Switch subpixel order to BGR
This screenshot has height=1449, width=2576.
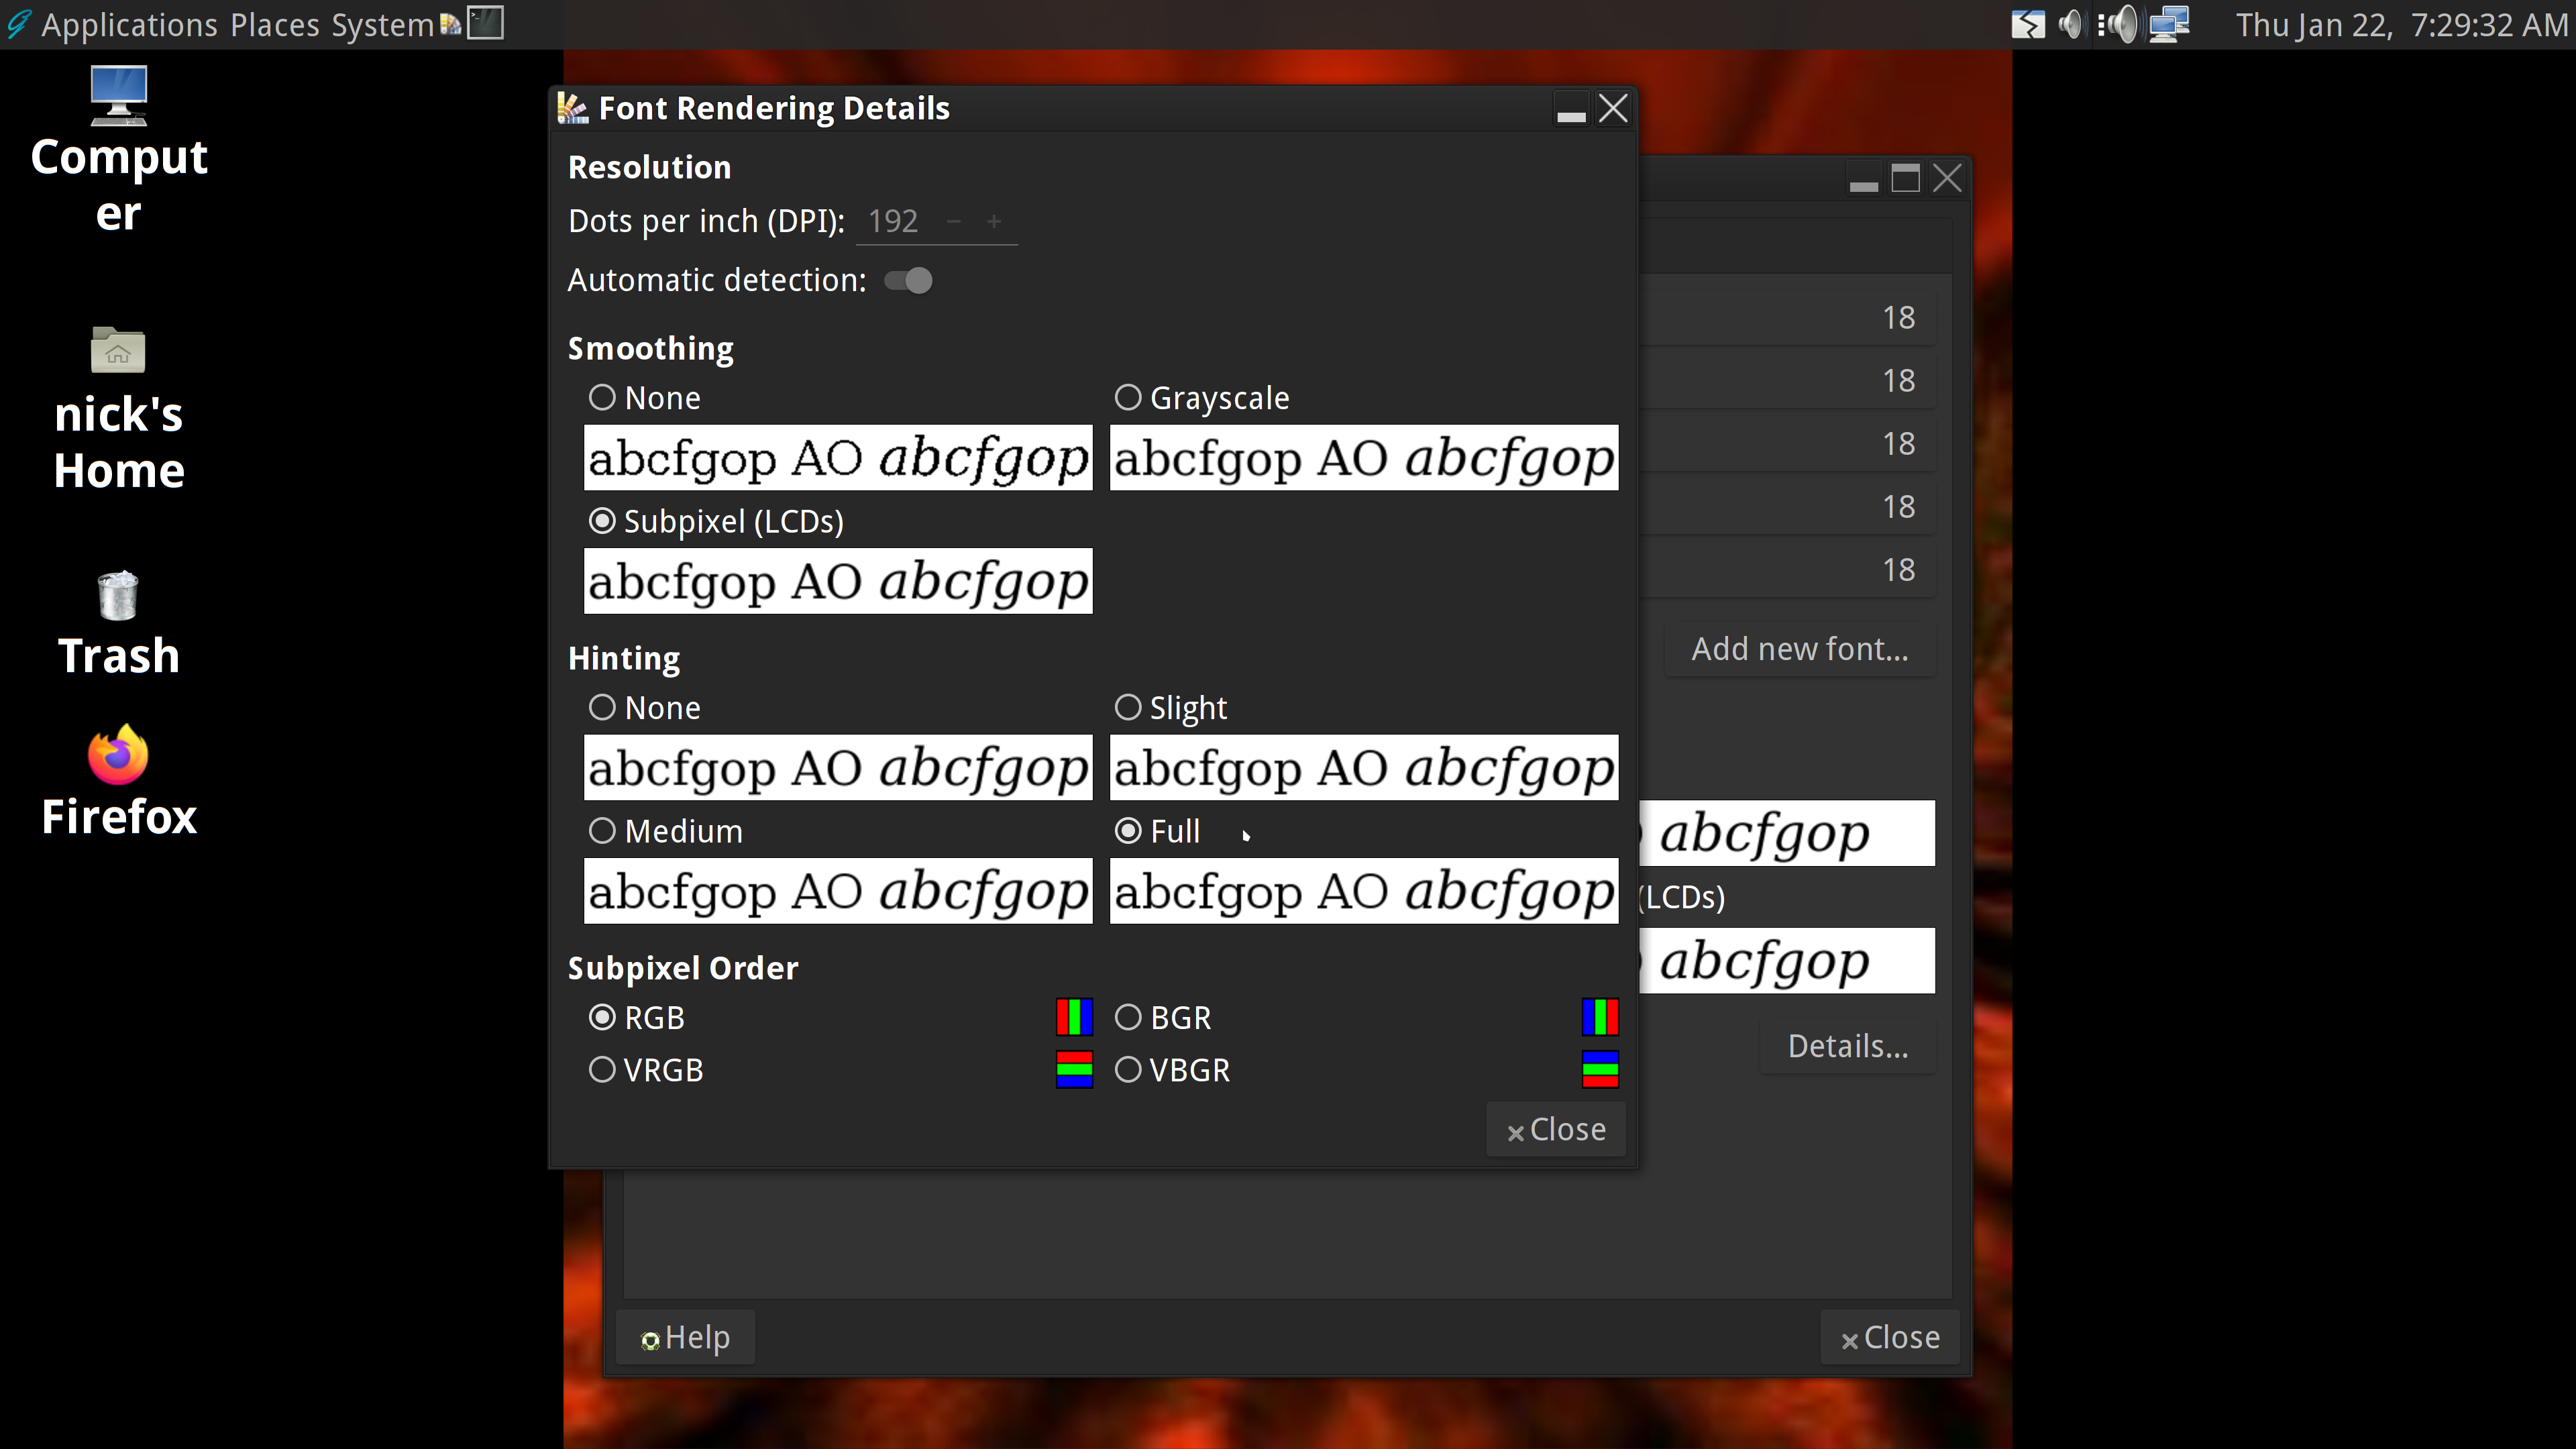[1128, 1017]
